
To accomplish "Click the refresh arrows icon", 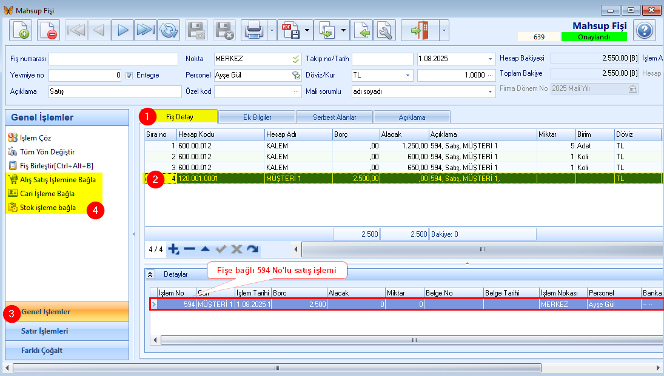I will [169, 30].
